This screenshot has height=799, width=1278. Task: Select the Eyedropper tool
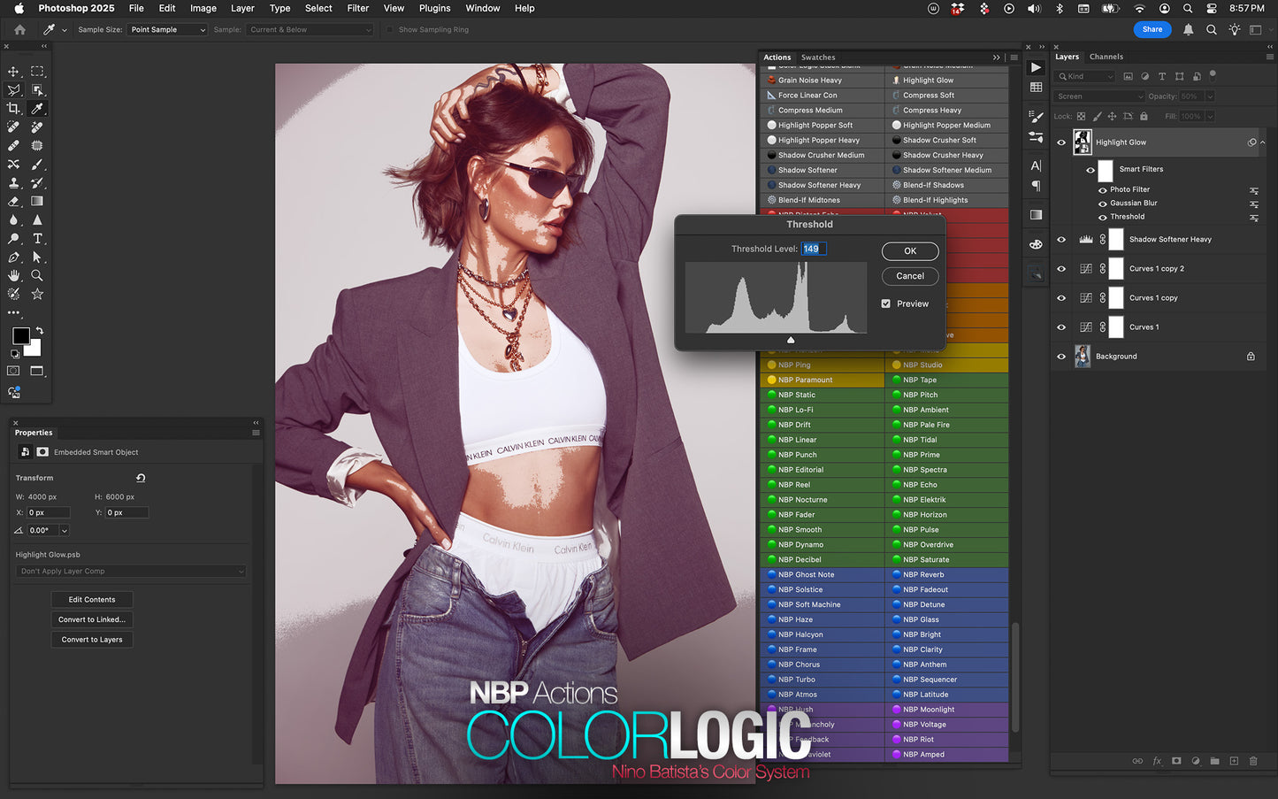click(37, 109)
